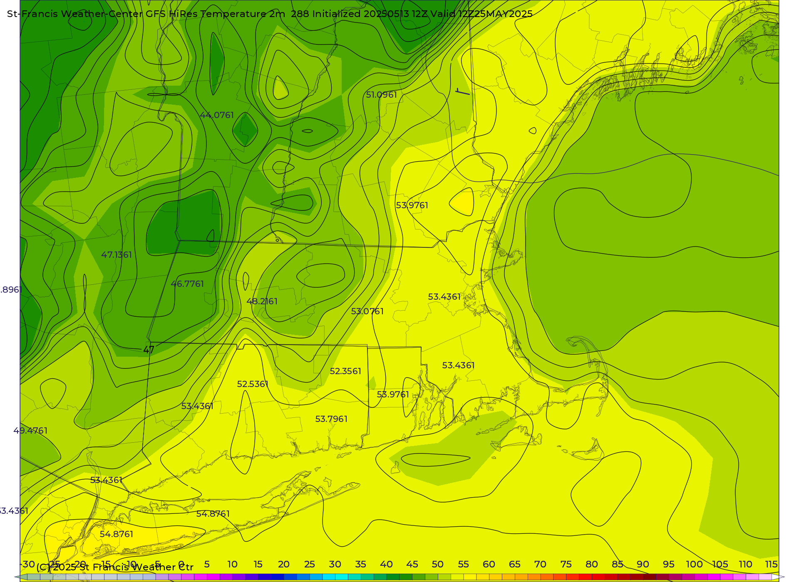
Task: Click the color bar scale label 115
Action: click(771, 564)
